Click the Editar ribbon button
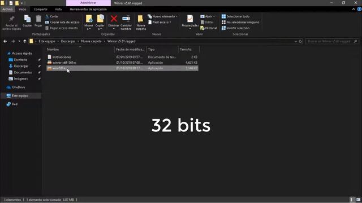The height and width of the screenshot is (203, 362). [207, 23]
